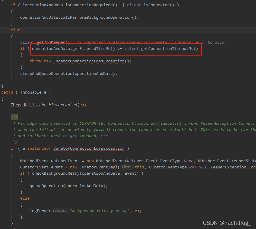
Task: Click the 'reason:' parameter hint
Action: tap(60, 211)
